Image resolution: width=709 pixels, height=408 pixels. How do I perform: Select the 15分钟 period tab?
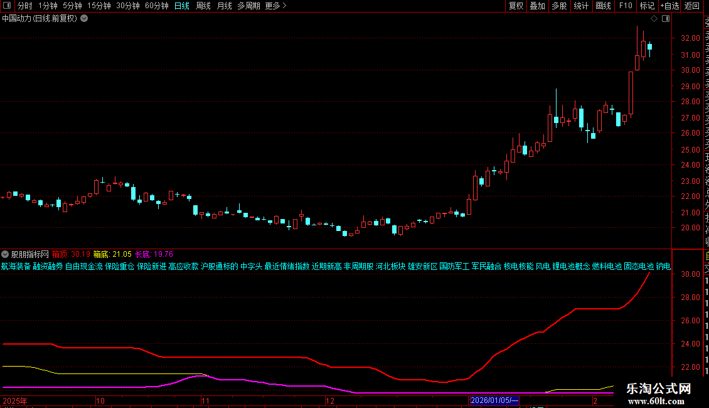click(99, 6)
